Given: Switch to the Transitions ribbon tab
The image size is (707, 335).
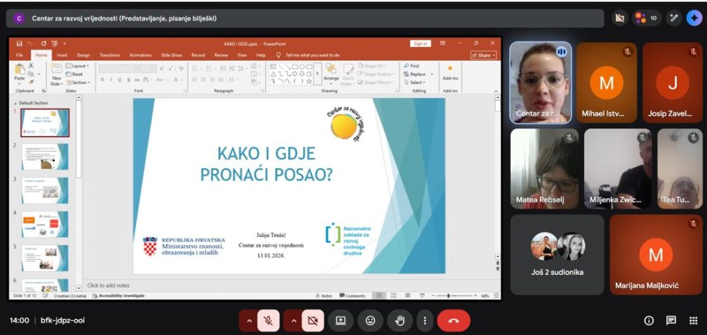Looking at the screenshot, I should pos(110,55).
